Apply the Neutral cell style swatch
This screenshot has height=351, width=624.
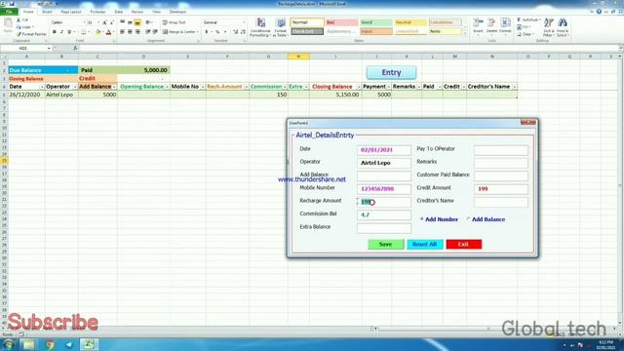click(x=410, y=22)
